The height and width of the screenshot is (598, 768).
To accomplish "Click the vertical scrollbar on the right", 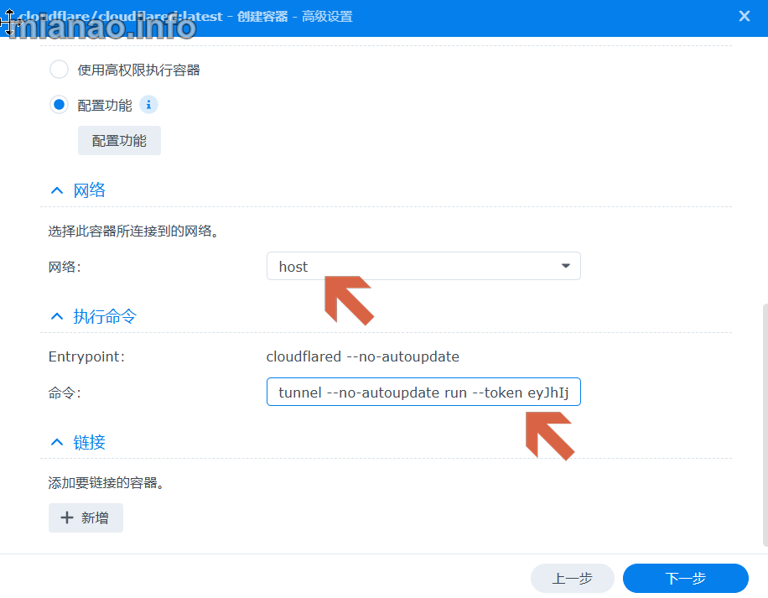I will (x=763, y=419).
